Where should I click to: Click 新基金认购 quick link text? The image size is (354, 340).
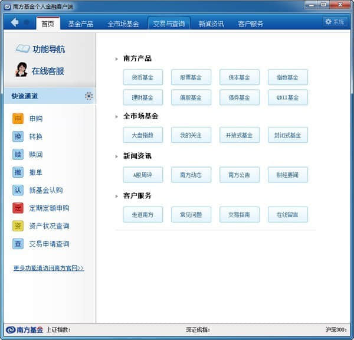coord(46,190)
